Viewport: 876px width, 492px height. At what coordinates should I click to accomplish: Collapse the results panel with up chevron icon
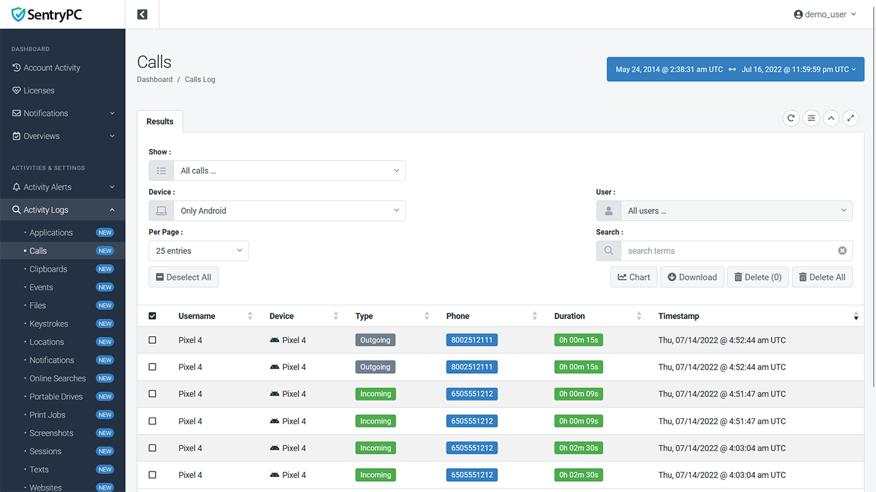click(x=831, y=118)
